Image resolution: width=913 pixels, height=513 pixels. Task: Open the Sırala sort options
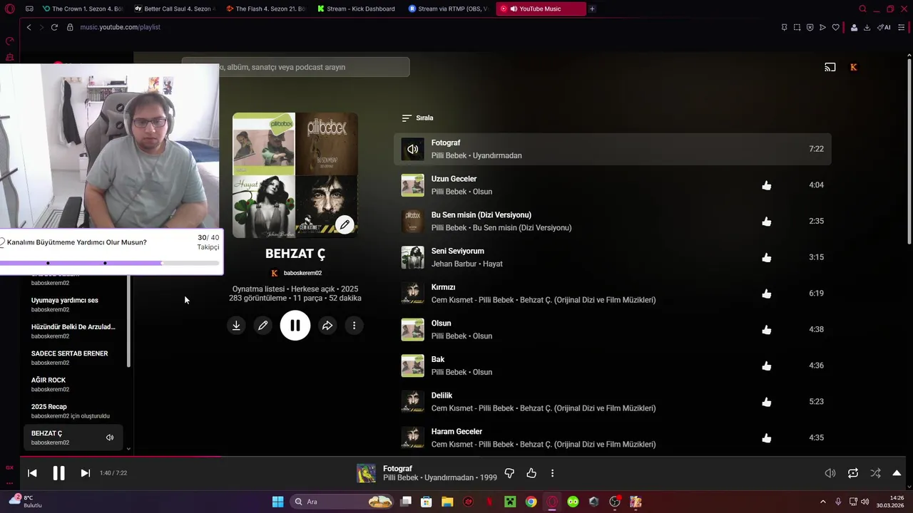coord(418,118)
